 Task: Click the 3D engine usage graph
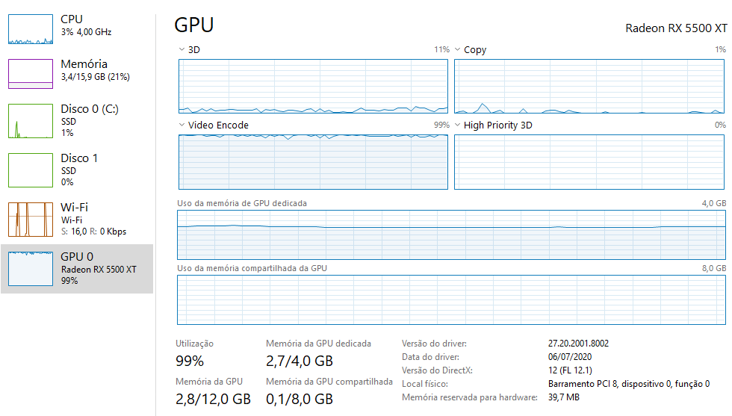pyautogui.click(x=313, y=87)
